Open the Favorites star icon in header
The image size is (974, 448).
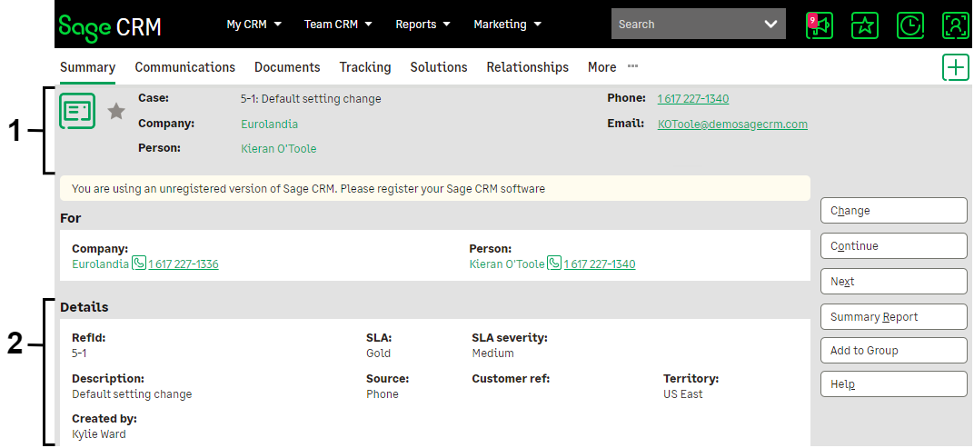pos(865,25)
